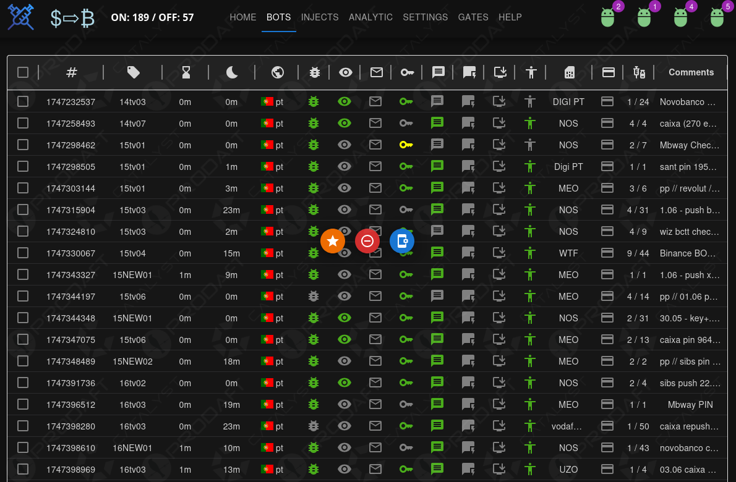Open the ANALYTIC tab
Screen dimensions: 736x482
370,17
